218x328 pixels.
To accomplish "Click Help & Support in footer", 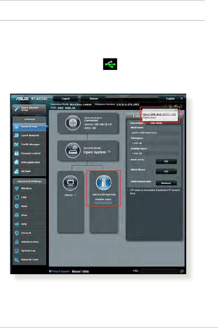I will [59, 271].
